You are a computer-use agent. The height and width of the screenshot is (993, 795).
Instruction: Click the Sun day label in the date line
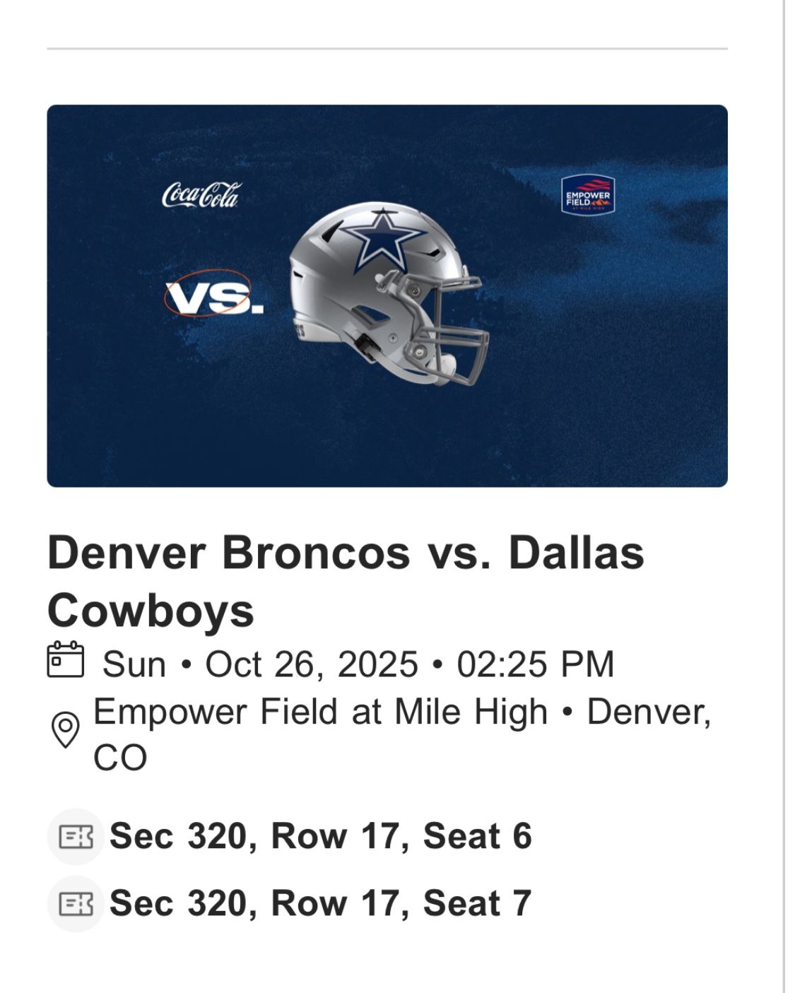pyautogui.click(x=134, y=664)
